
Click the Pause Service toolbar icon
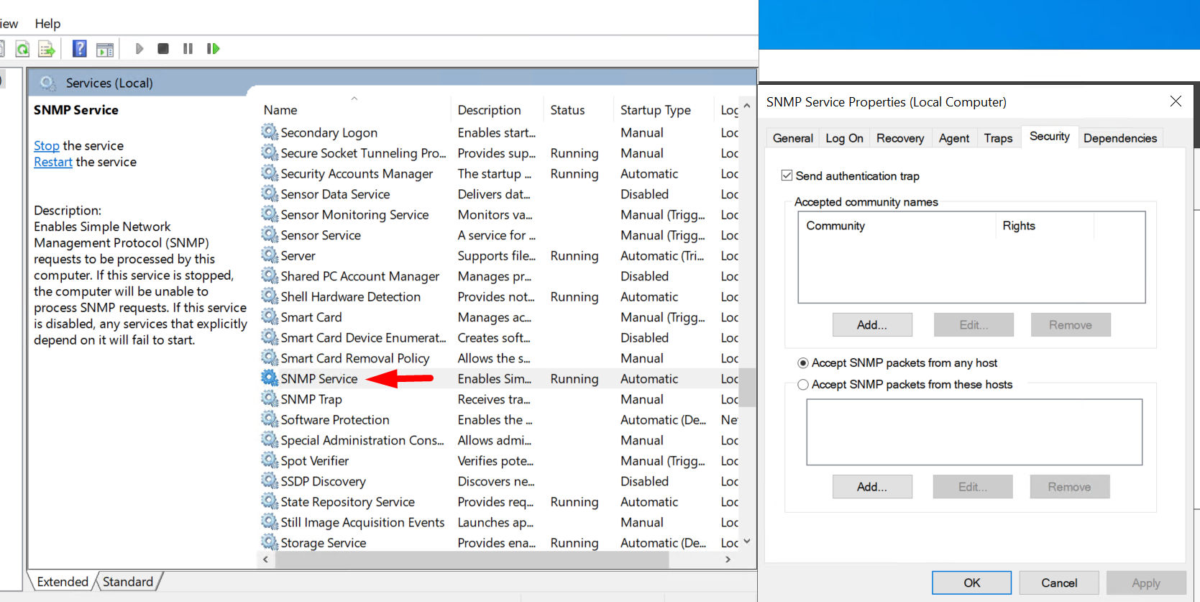[x=188, y=49]
